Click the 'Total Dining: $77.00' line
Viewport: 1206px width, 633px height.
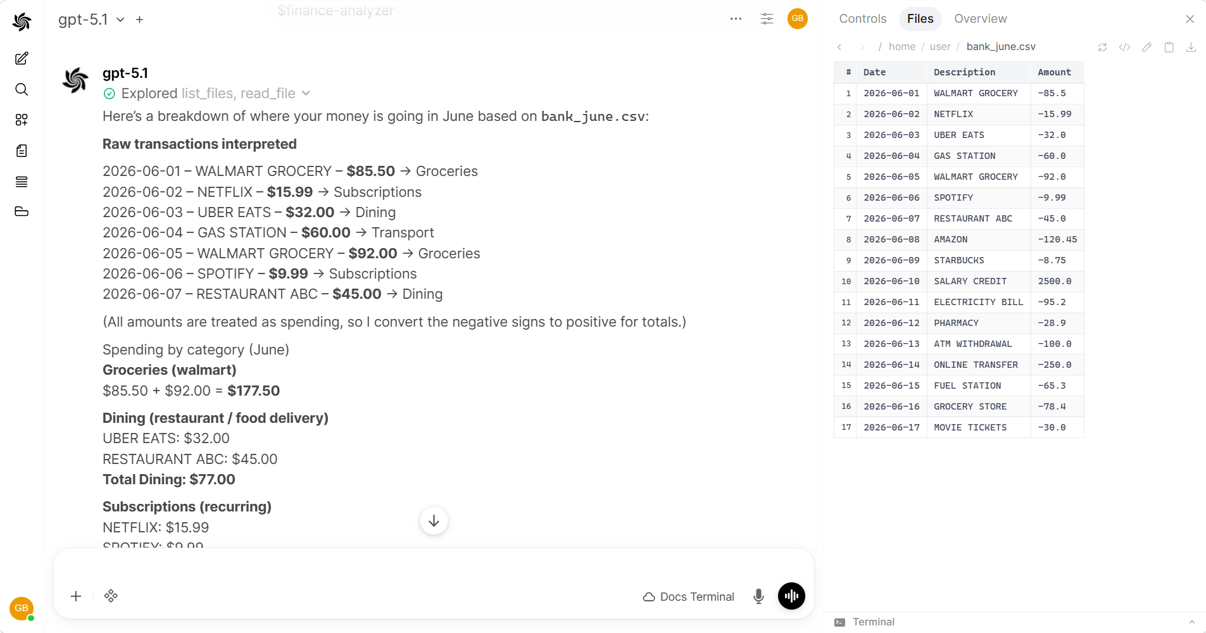[169, 480]
